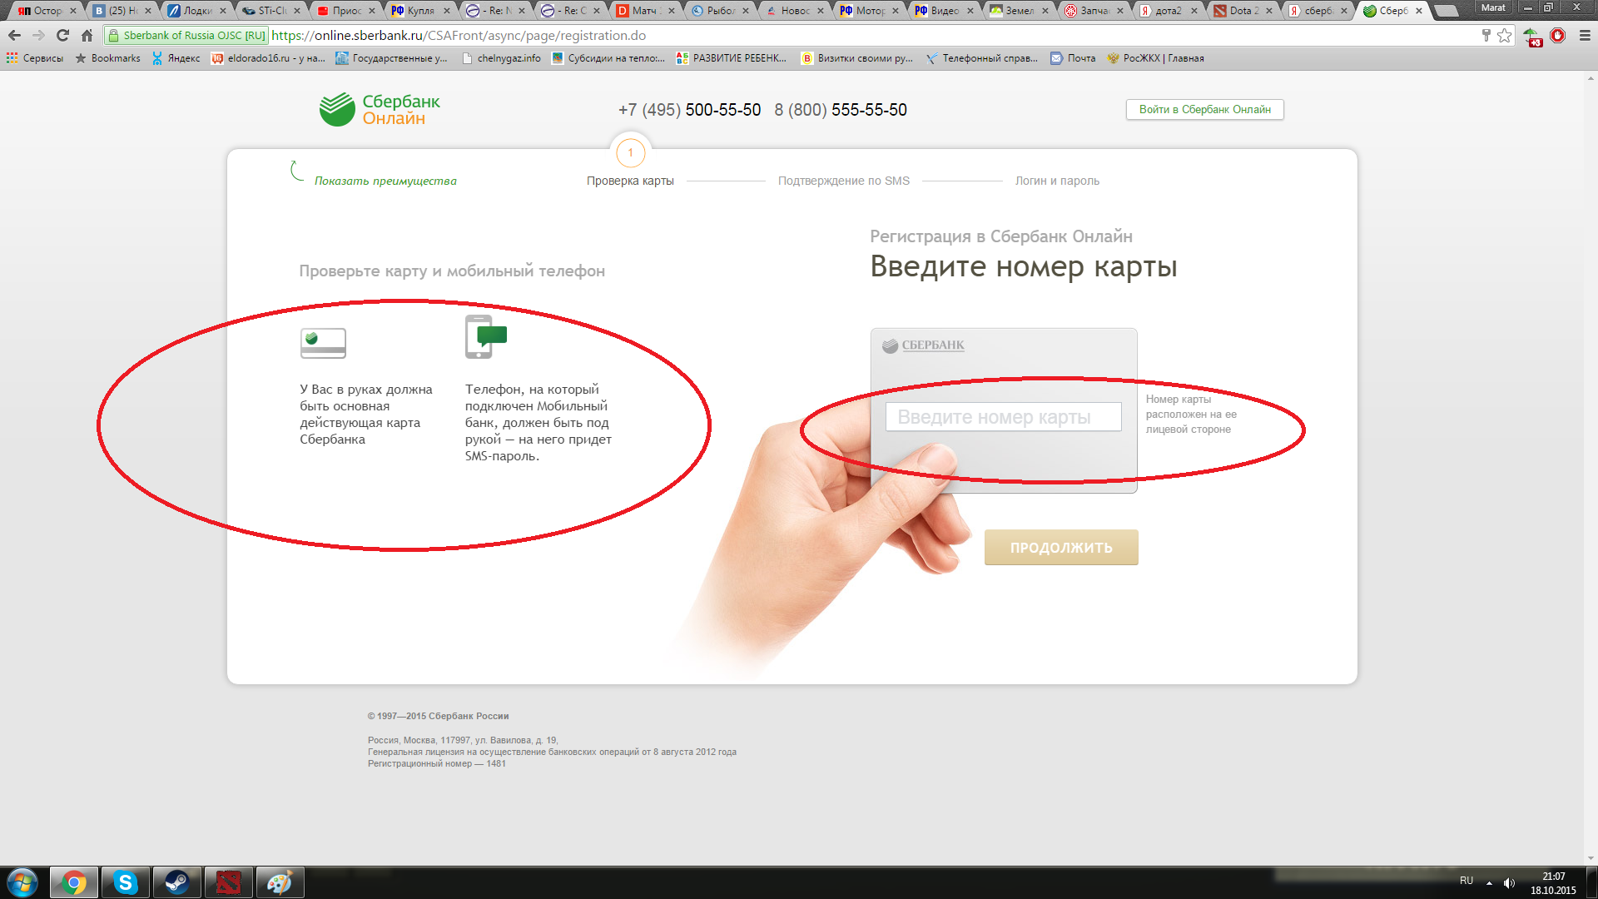Open the eldorado16.ru bookmark
The image size is (1598, 899).
point(268,58)
